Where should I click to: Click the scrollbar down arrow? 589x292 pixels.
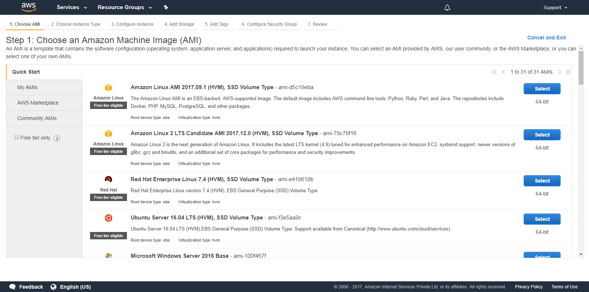click(581, 254)
